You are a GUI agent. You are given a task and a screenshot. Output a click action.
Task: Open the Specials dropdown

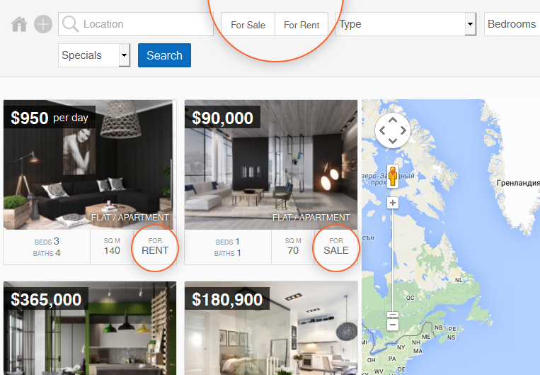tap(94, 55)
